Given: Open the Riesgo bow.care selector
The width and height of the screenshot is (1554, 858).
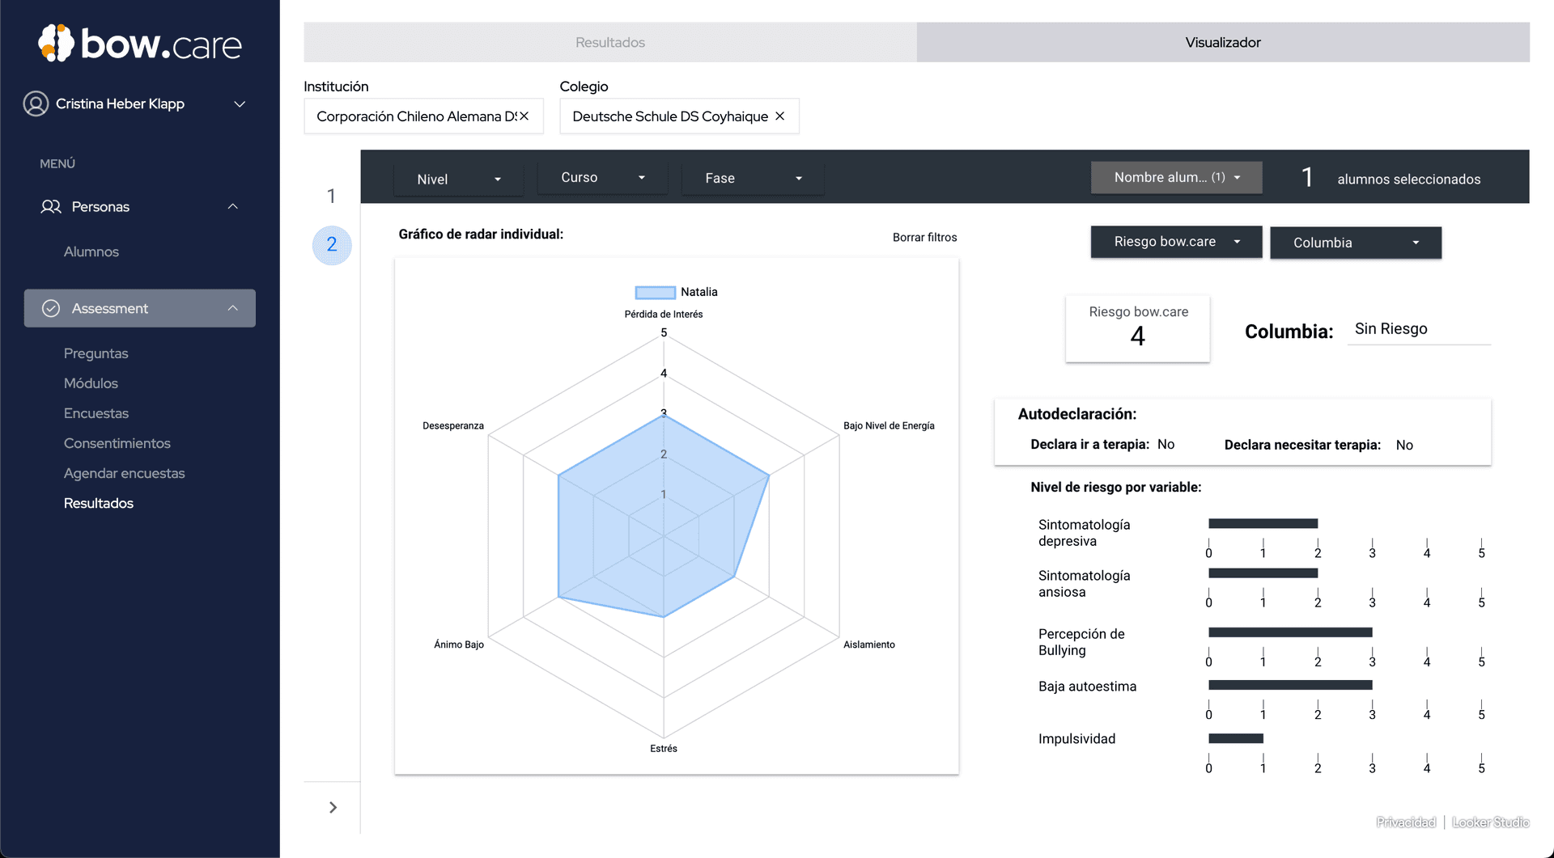Looking at the screenshot, I should pyautogui.click(x=1176, y=241).
